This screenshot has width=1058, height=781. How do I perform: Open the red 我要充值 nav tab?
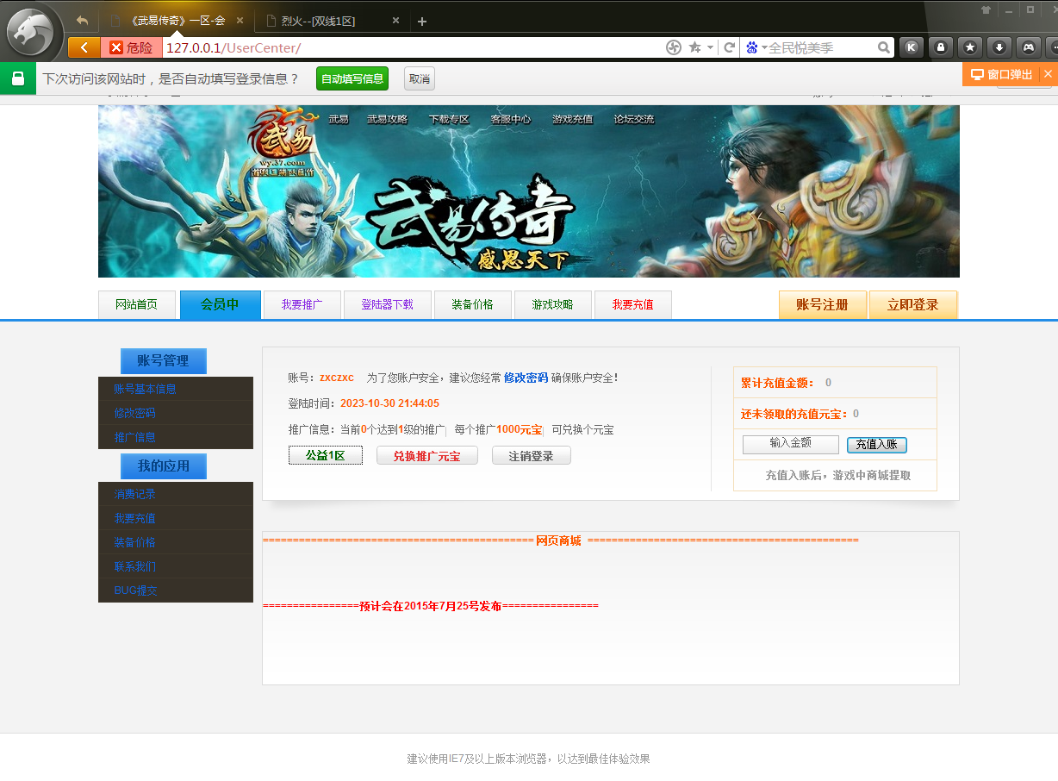point(633,304)
